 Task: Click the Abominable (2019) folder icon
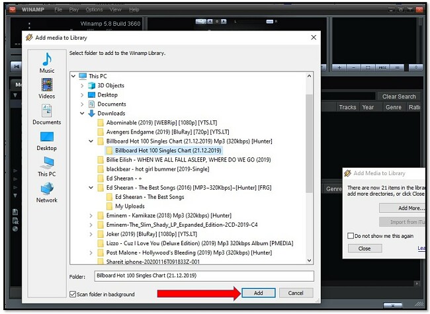point(101,123)
